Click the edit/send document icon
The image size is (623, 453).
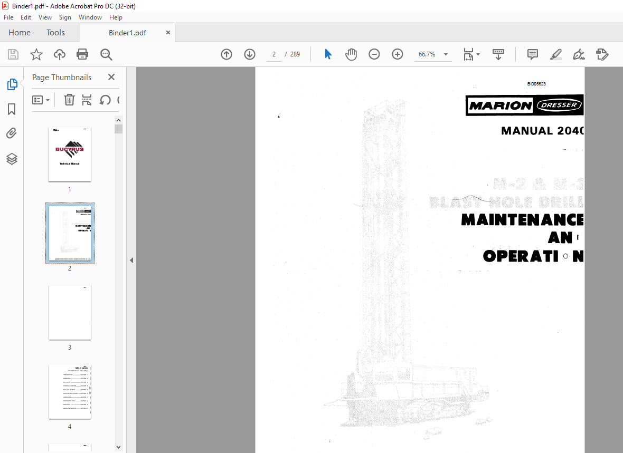(602, 54)
